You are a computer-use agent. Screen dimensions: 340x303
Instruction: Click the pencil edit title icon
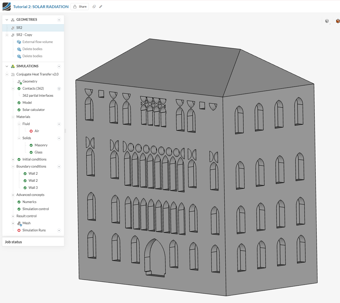tap(101, 7)
